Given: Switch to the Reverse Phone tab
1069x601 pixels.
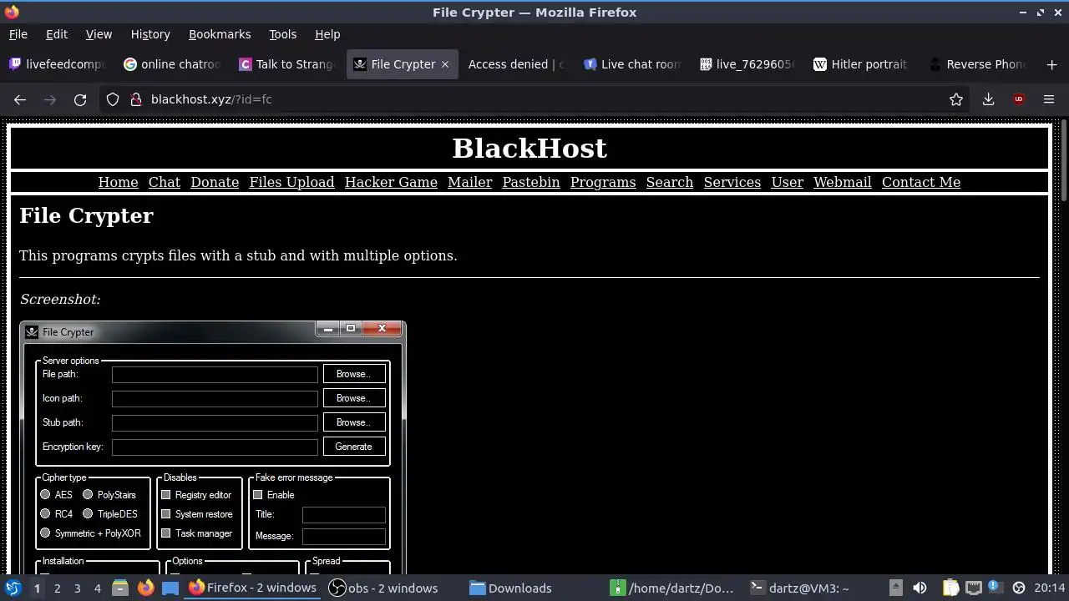Looking at the screenshot, I should pos(978,64).
